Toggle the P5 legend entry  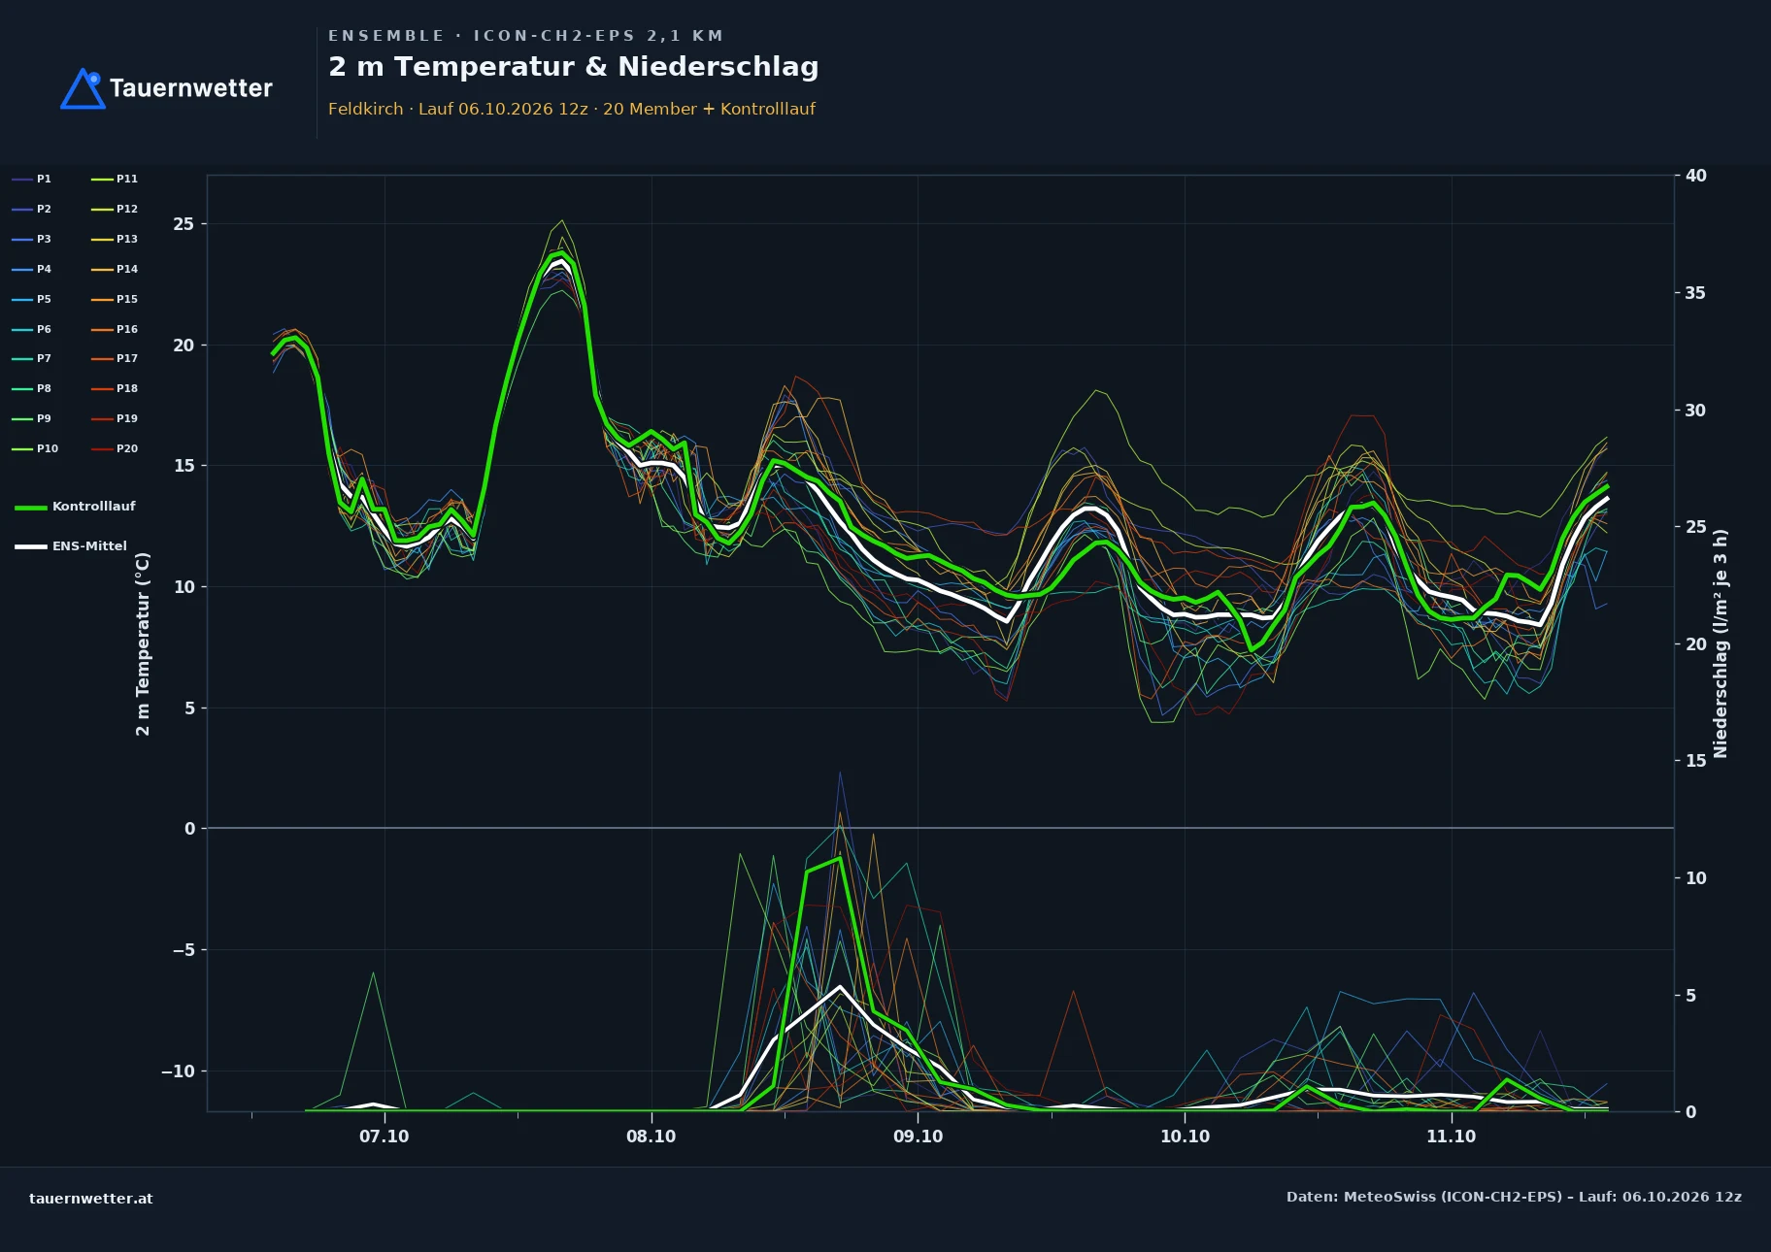[32, 299]
